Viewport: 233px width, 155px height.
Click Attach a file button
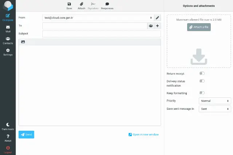coord(199,27)
